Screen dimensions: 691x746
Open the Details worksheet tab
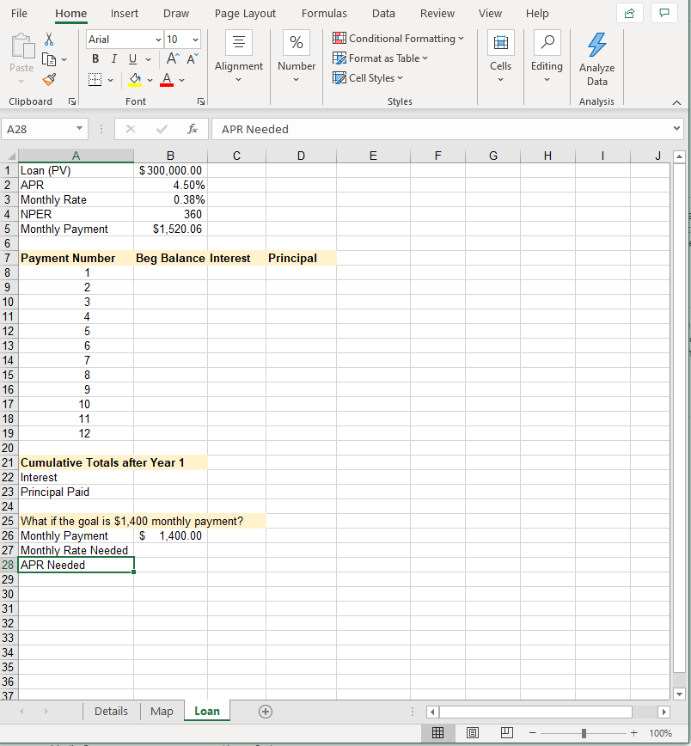pos(111,711)
